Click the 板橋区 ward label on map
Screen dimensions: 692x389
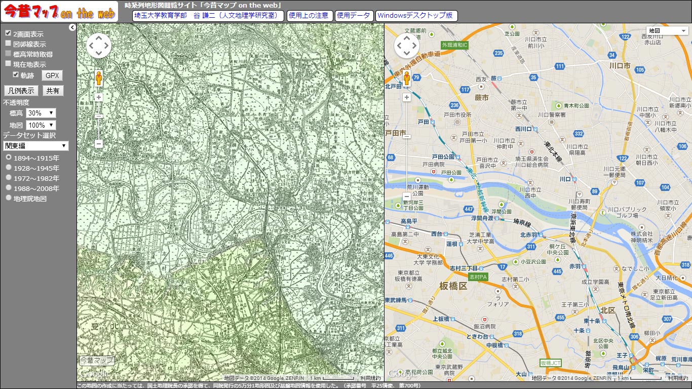pyautogui.click(x=453, y=287)
